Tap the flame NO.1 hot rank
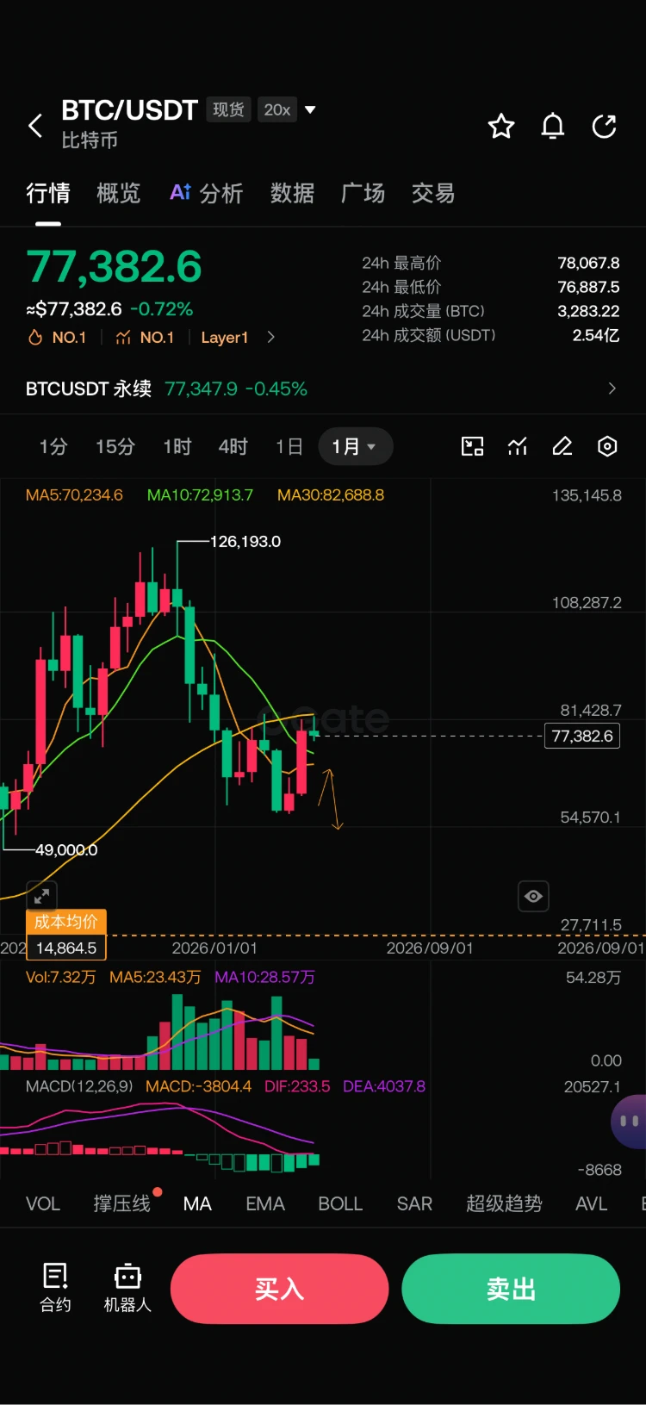The width and height of the screenshot is (646, 1405). click(57, 338)
